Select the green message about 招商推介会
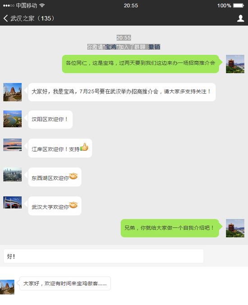248x305 pixels. click(x=141, y=64)
